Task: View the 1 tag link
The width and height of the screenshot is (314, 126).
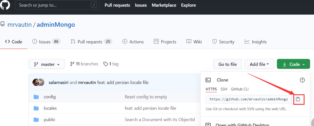Action: (x=111, y=64)
